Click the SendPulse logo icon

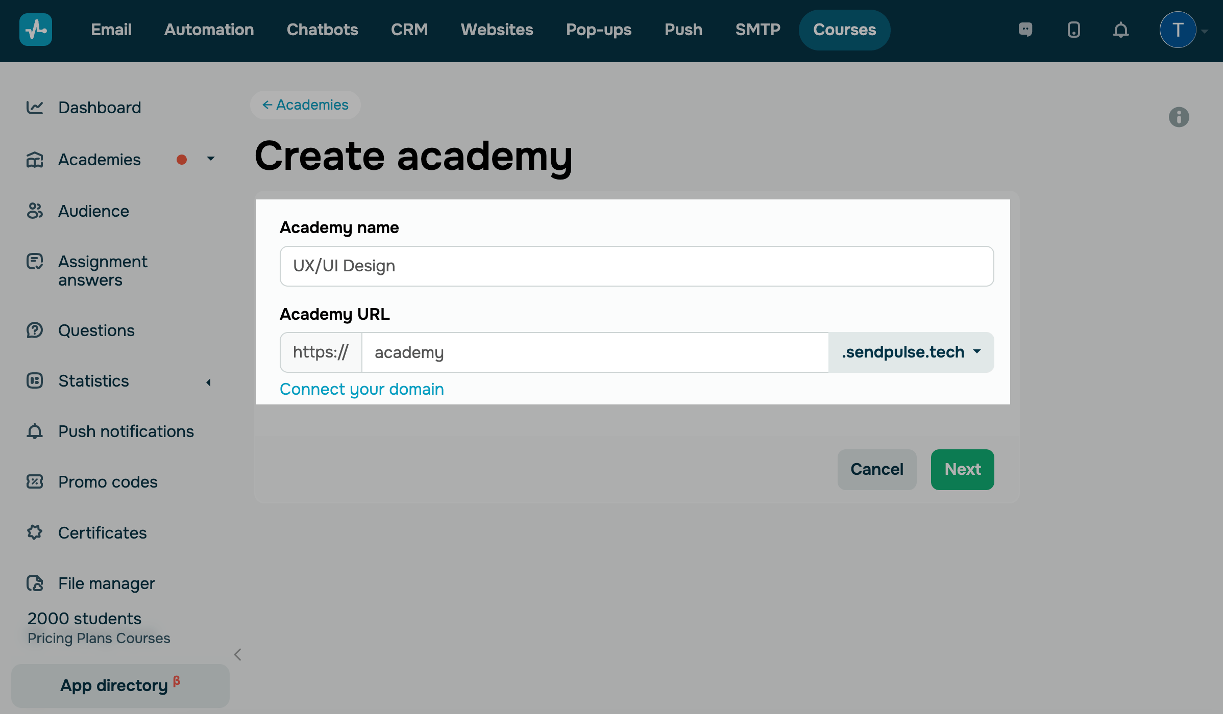(x=36, y=30)
